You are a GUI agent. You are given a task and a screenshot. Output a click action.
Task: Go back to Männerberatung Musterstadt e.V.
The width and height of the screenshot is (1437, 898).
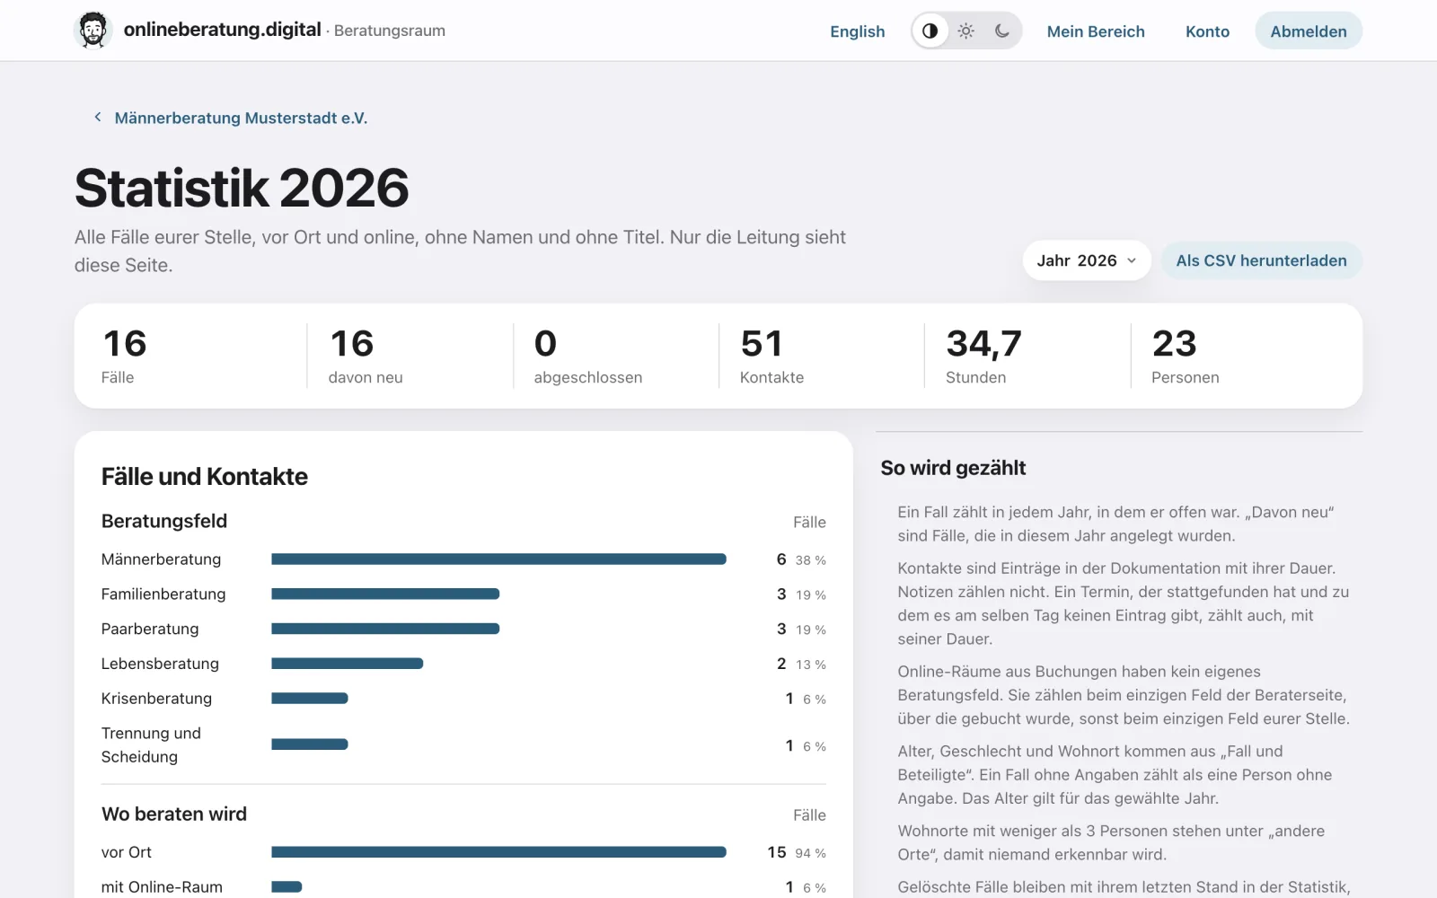[241, 118]
